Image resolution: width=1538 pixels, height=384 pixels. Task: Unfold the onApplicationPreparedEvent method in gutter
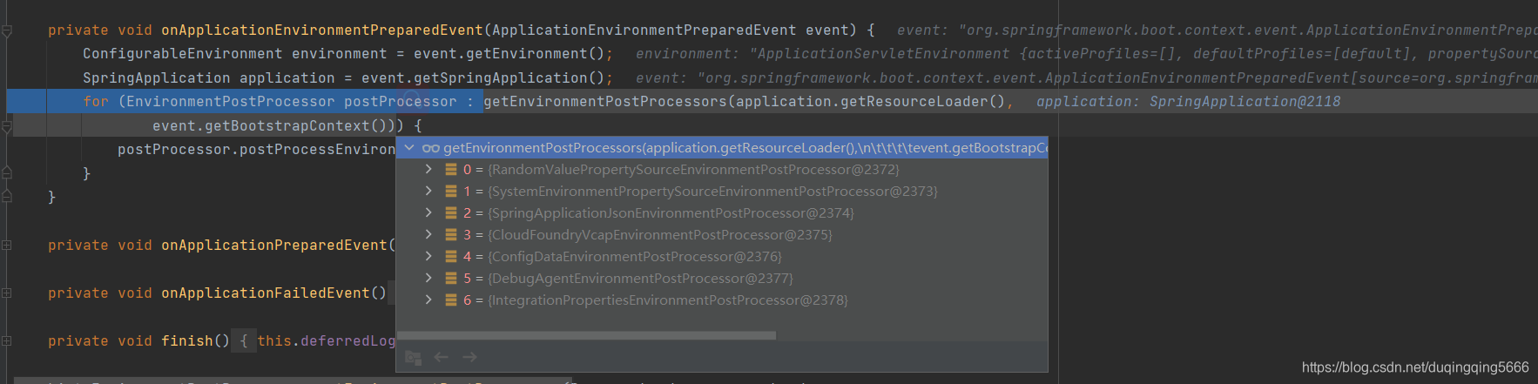coord(7,246)
